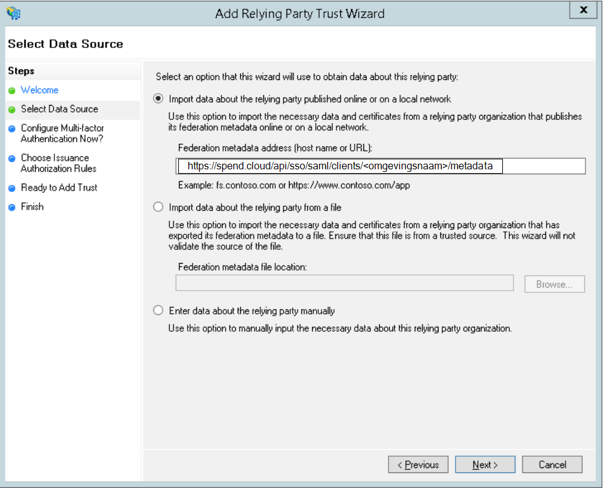Screen dimensions: 603x488
Task: Click the green bullet beside Select Data Source step
Action: point(12,109)
